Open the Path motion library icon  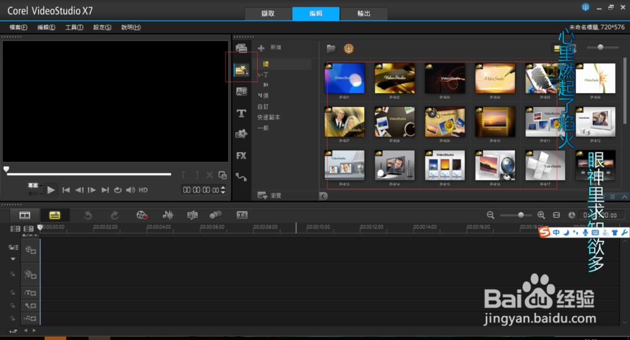[x=241, y=177]
